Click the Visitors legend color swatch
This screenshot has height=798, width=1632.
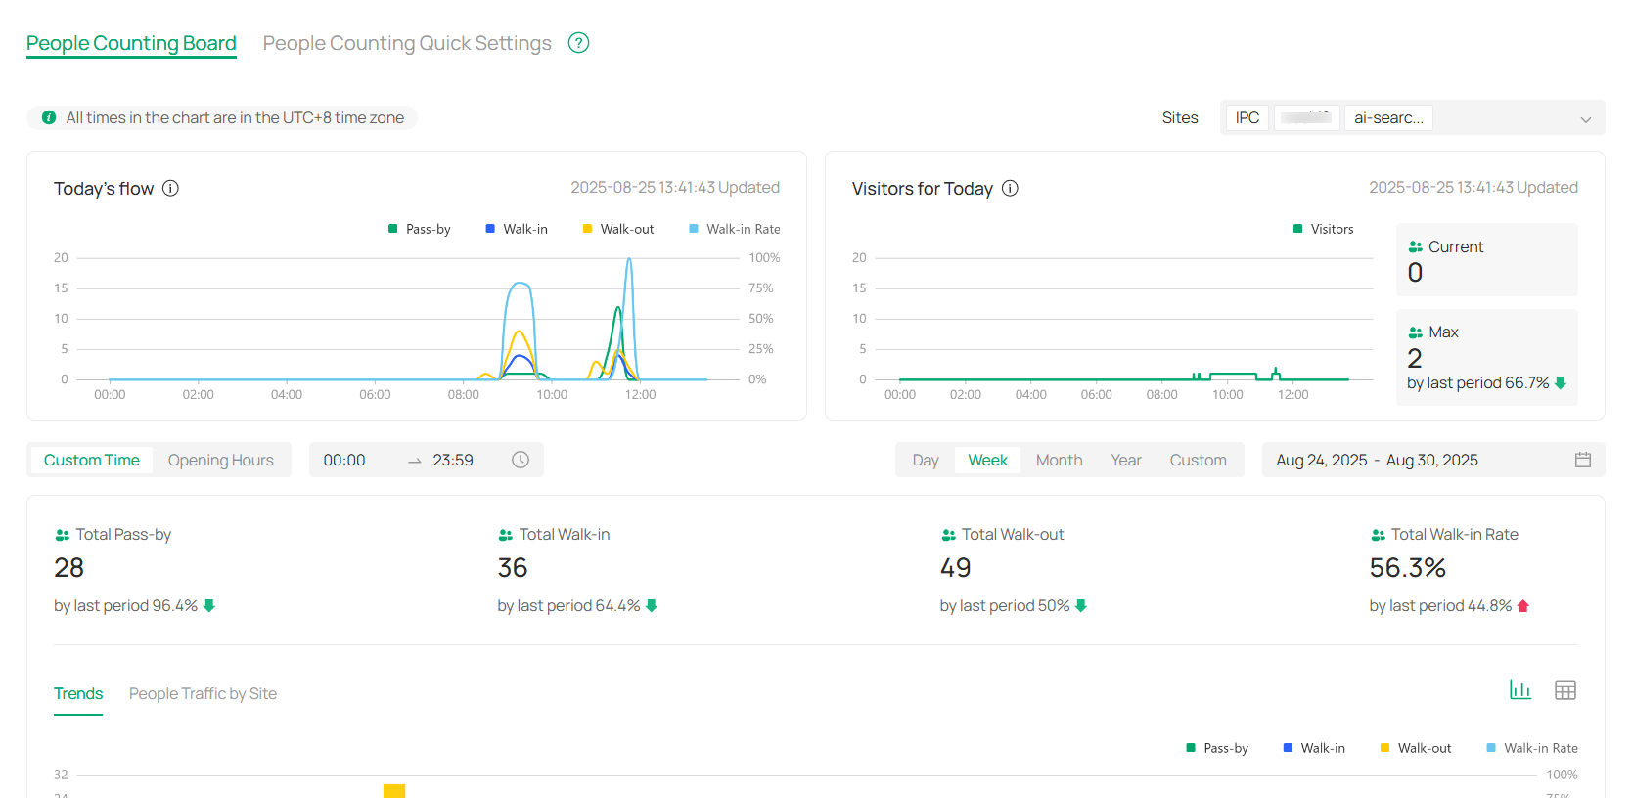(x=1297, y=229)
